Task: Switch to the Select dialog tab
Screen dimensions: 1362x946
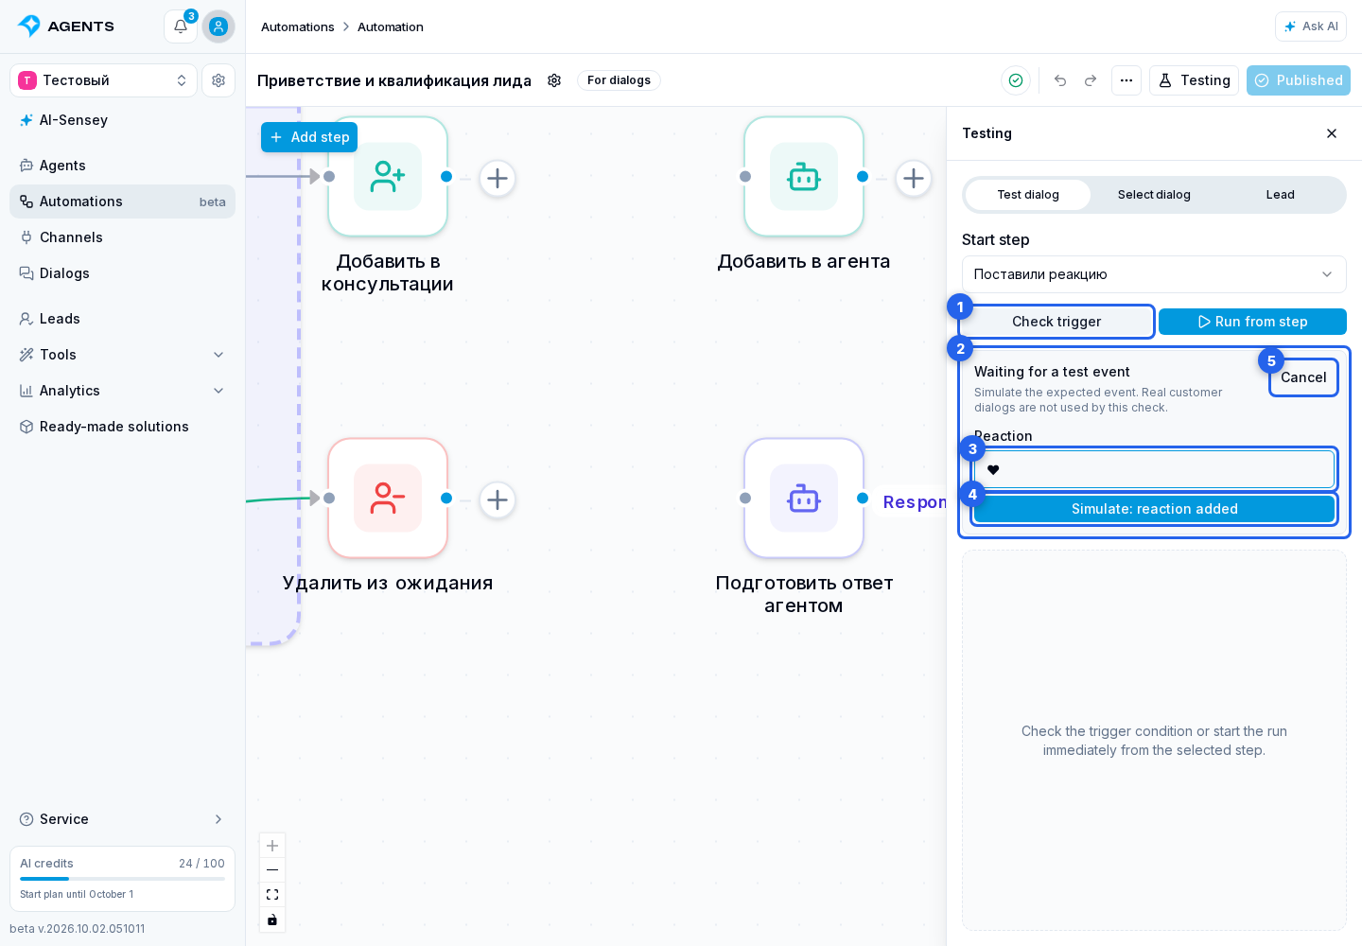Action: (x=1154, y=195)
